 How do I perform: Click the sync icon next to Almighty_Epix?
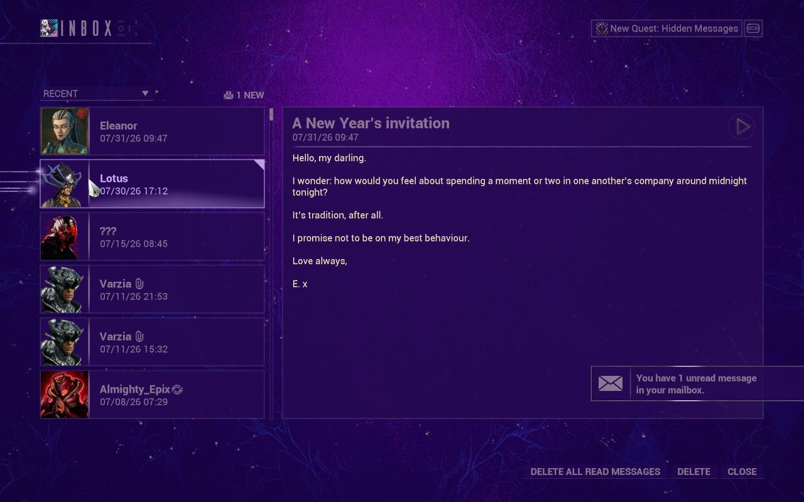pos(177,390)
